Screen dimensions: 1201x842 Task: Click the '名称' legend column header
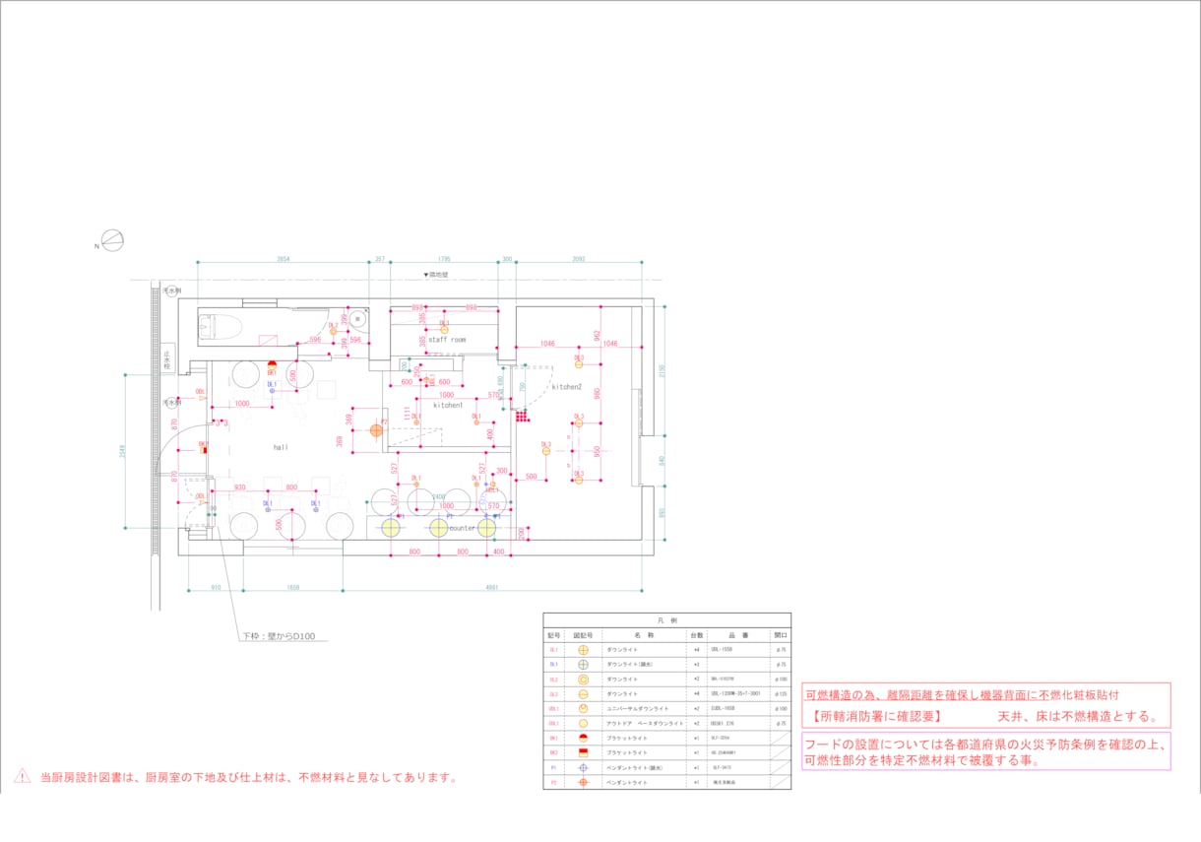click(644, 636)
